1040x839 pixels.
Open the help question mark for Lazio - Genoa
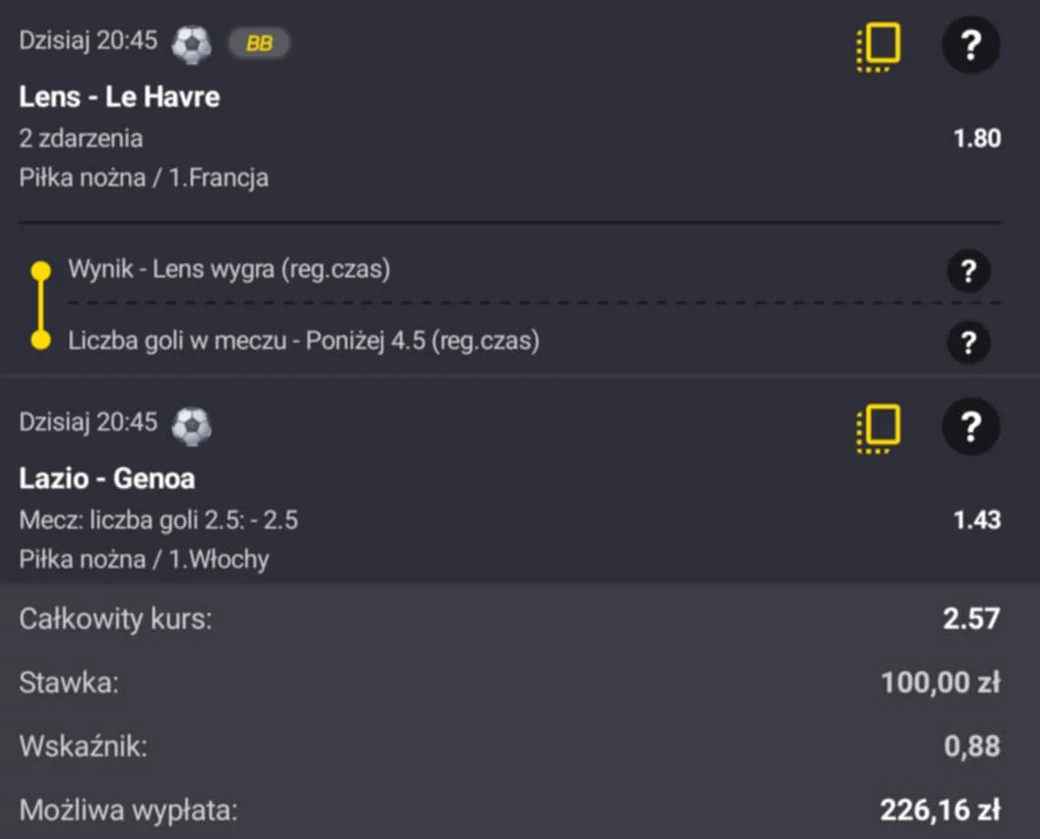(x=970, y=427)
